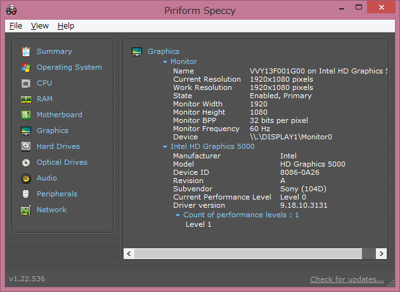Screen dimensions: 400x292
Task: Select the Monitor Height row
Action: (220, 112)
